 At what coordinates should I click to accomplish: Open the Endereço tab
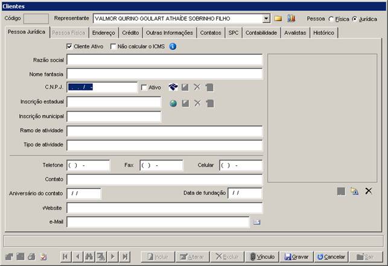104,33
